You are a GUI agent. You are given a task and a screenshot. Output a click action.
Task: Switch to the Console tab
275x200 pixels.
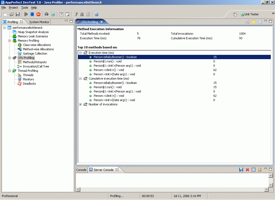[x=81, y=170]
